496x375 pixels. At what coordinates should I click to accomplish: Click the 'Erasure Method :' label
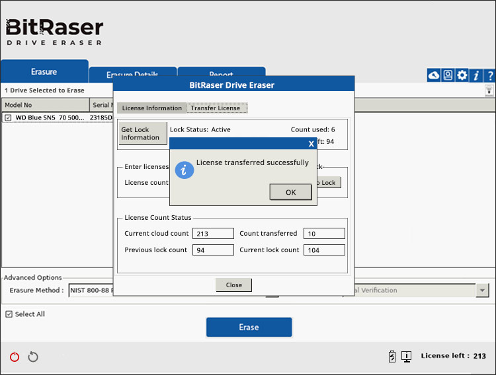pos(36,290)
